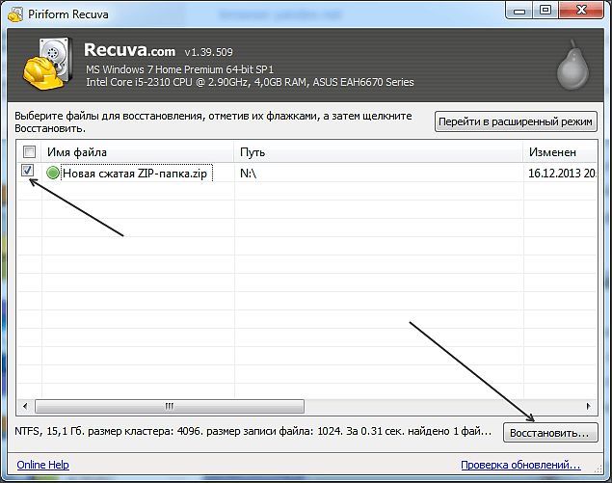
Task: Click the Piriform Recuva title bar icon
Action: 15,14
